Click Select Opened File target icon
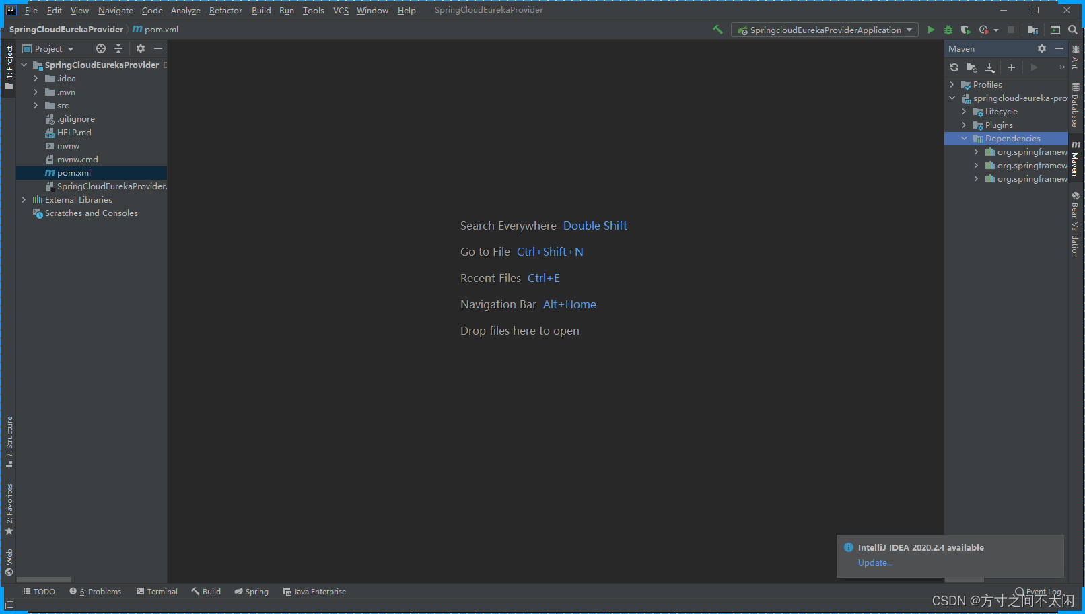The width and height of the screenshot is (1085, 614). [x=101, y=48]
